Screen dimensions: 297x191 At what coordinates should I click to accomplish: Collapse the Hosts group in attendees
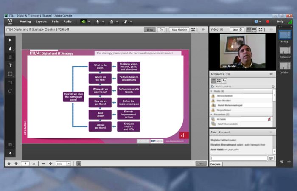point(211,91)
